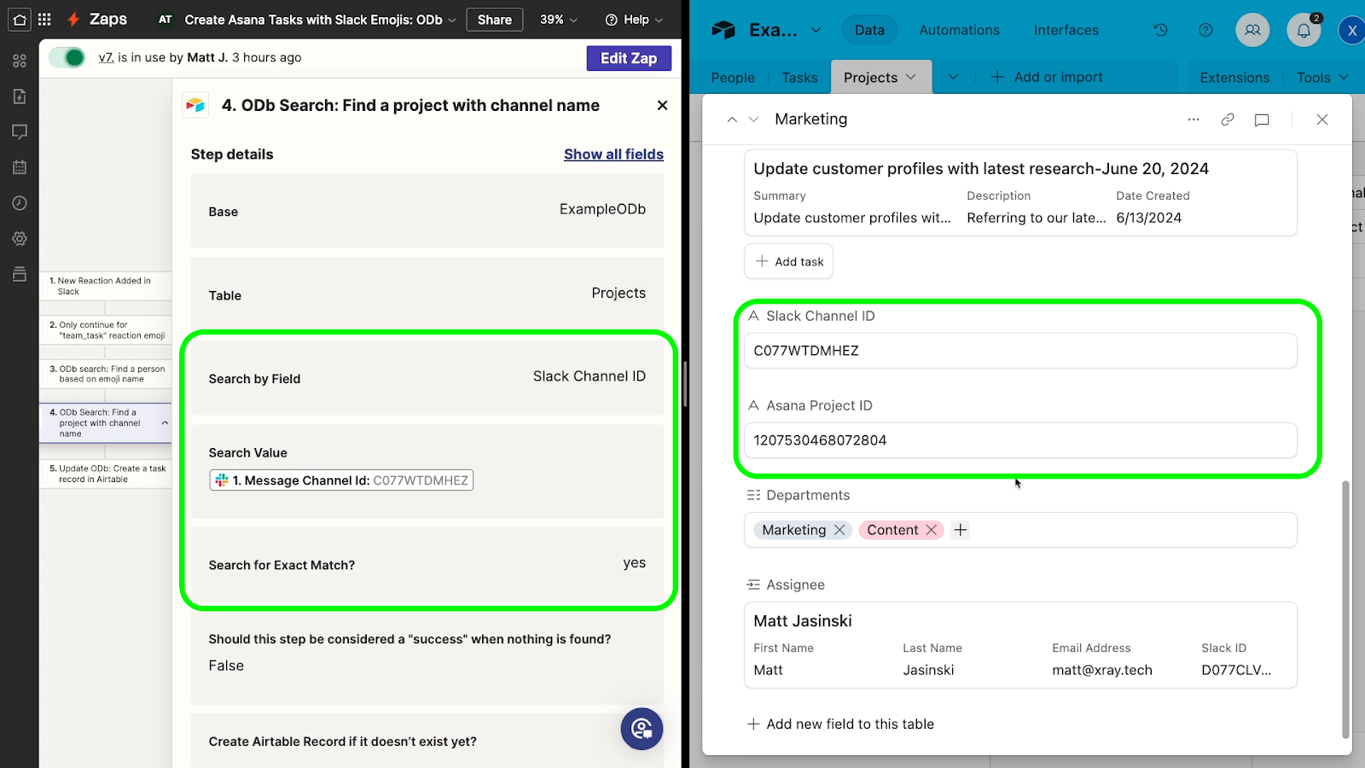
Task: Click the Zaps lightning bolt logo
Action: click(x=74, y=19)
